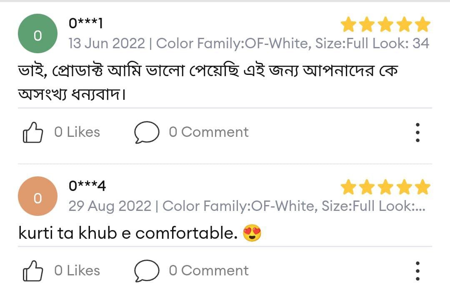Open the three-dot menu for the 0***4 review
Viewport: 450px width, 302px height.
[417, 271]
